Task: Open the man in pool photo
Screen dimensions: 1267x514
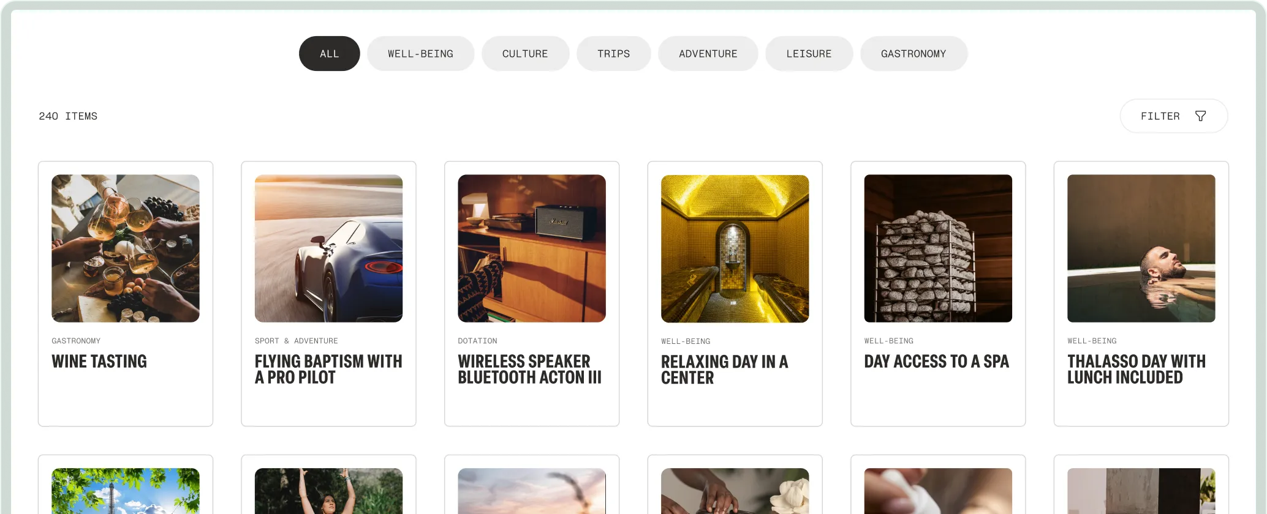Action: tap(1141, 248)
